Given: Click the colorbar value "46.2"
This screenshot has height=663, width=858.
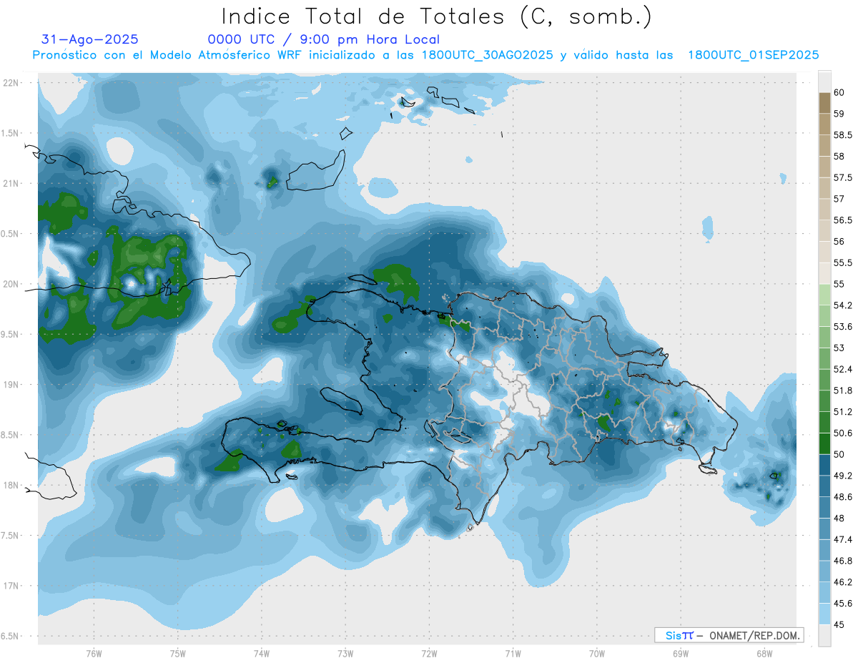Looking at the screenshot, I should pos(844,582).
